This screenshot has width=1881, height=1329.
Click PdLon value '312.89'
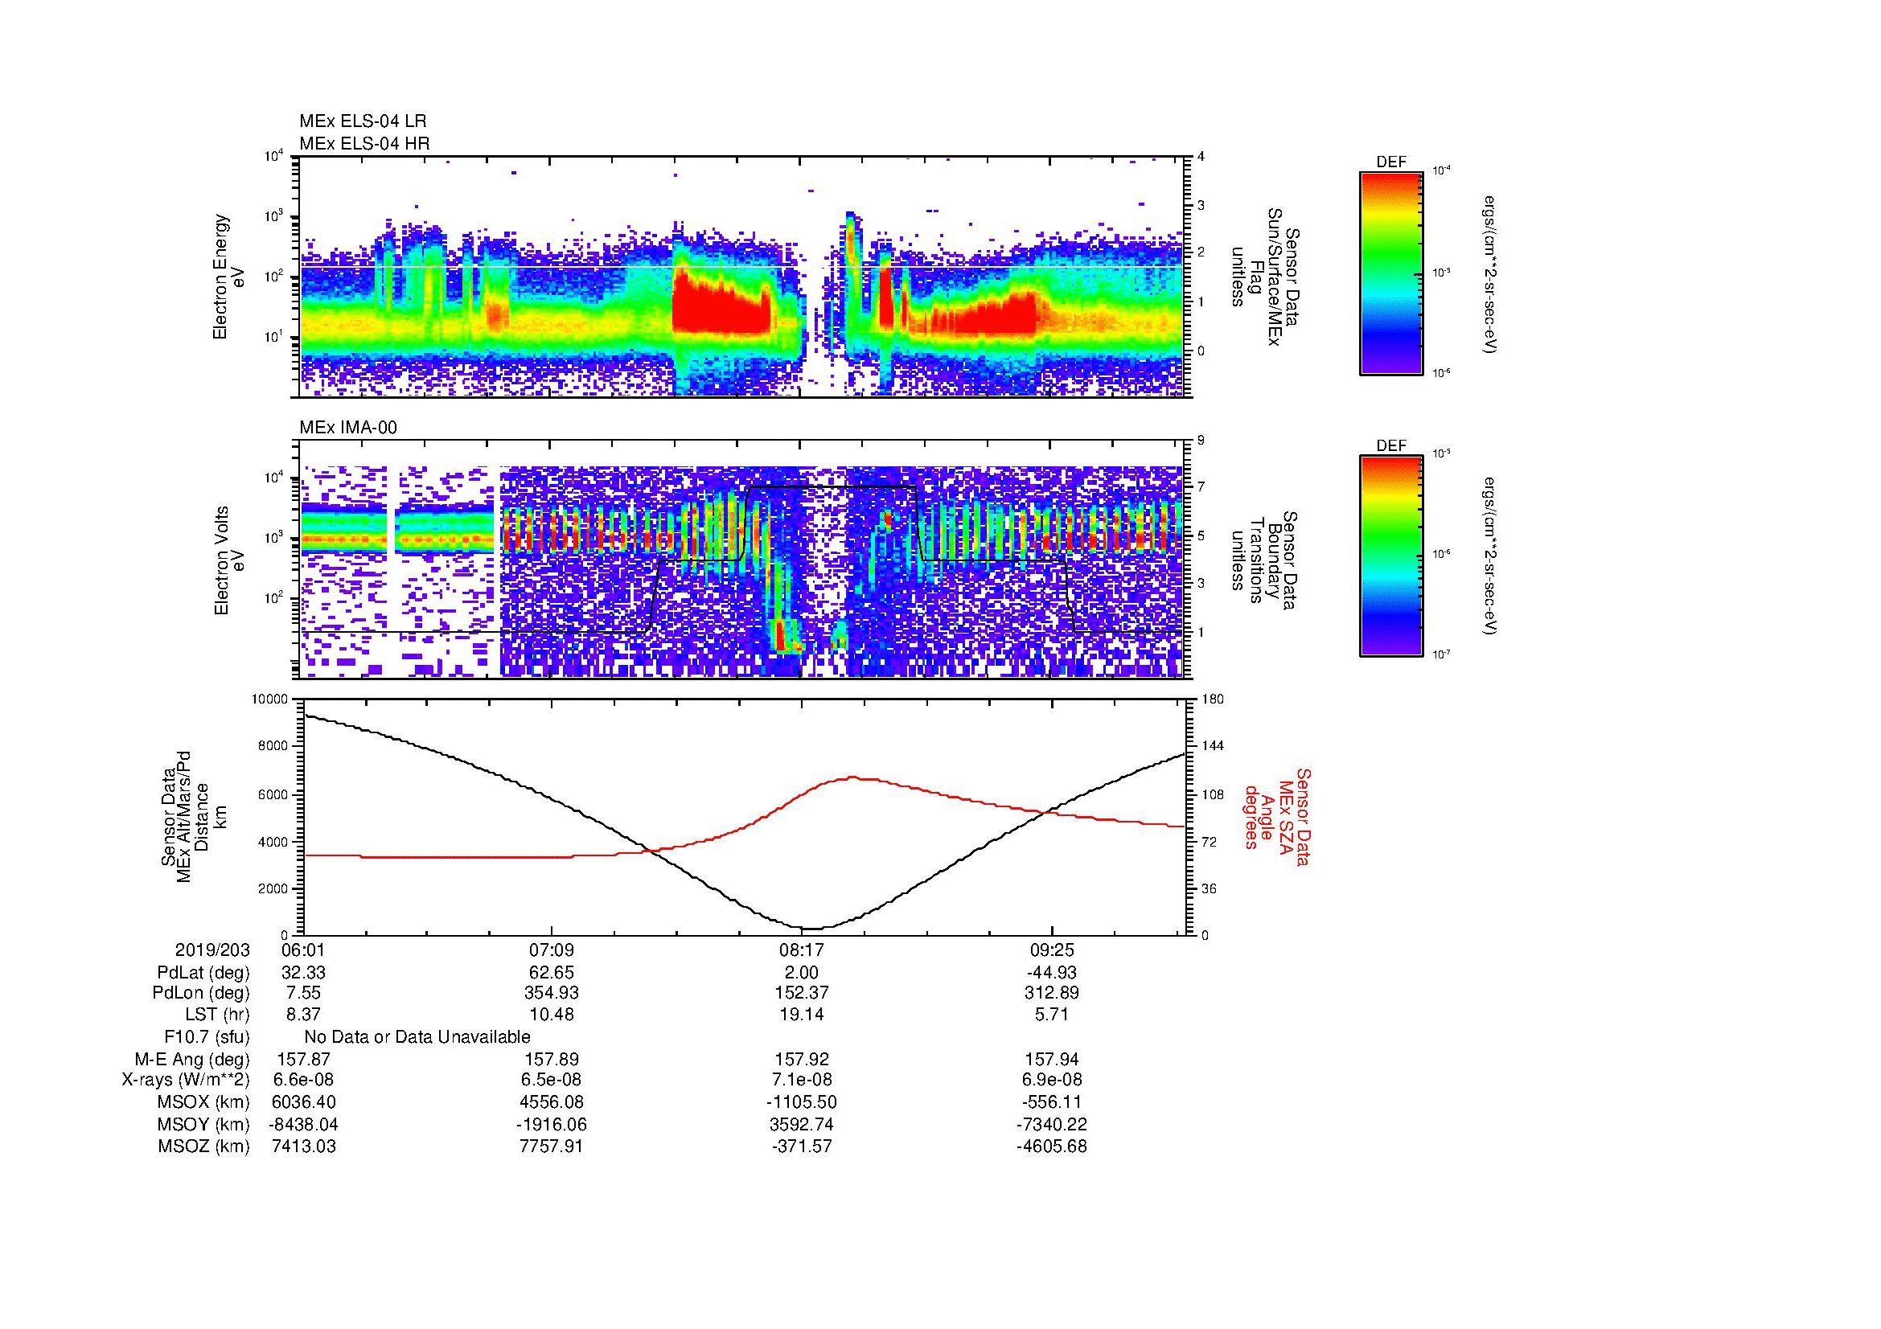tap(1051, 993)
